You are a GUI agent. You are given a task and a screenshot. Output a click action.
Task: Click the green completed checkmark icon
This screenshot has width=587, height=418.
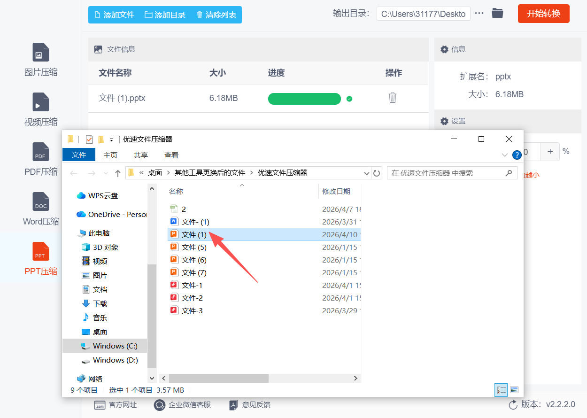[349, 99]
